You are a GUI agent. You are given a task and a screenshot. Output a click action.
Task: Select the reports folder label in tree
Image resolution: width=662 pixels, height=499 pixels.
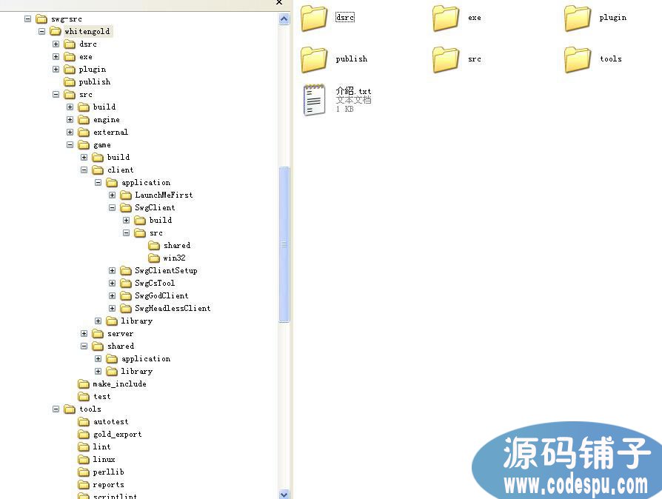[109, 485]
